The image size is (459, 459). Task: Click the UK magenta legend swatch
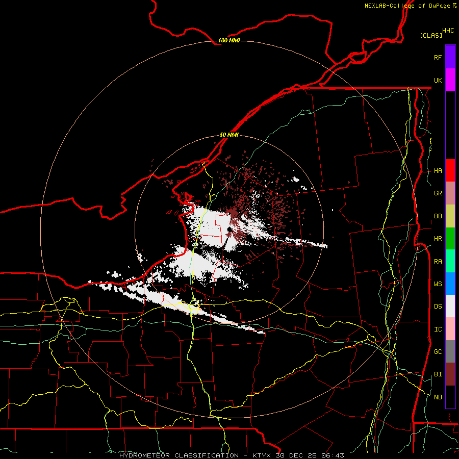(x=450, y=80)
